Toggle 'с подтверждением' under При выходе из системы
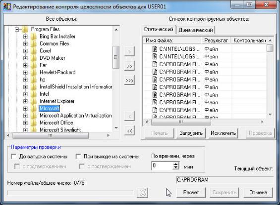The image size is (280, 205). pyautogui.click(x=82, y=166)
